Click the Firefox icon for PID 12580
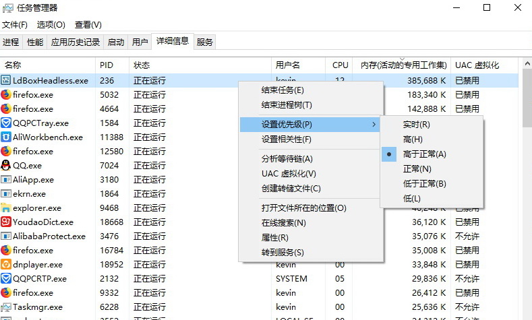 click(x=6, y=151)
